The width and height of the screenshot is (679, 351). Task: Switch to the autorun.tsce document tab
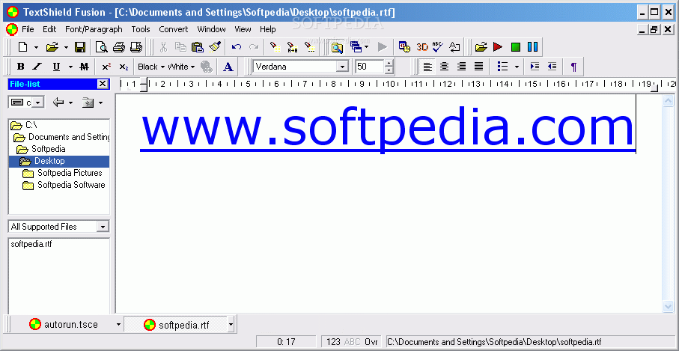[64, 324]
